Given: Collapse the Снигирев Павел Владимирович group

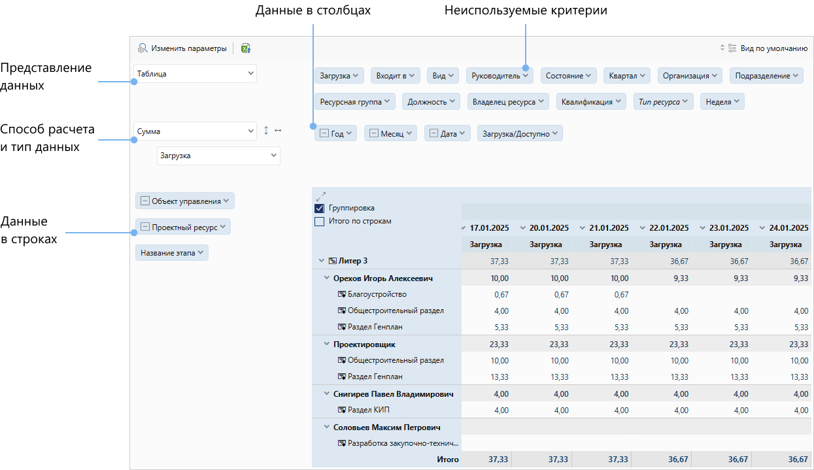Looking at the screenshot, I should (x=327, y=394).
